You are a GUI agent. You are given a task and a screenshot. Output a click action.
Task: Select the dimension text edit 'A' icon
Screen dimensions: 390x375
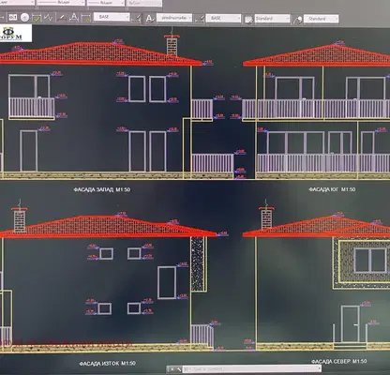tap(73, 18)
